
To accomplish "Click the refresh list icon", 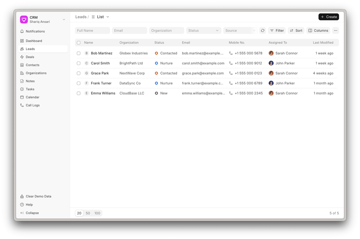I will point(263,31).
